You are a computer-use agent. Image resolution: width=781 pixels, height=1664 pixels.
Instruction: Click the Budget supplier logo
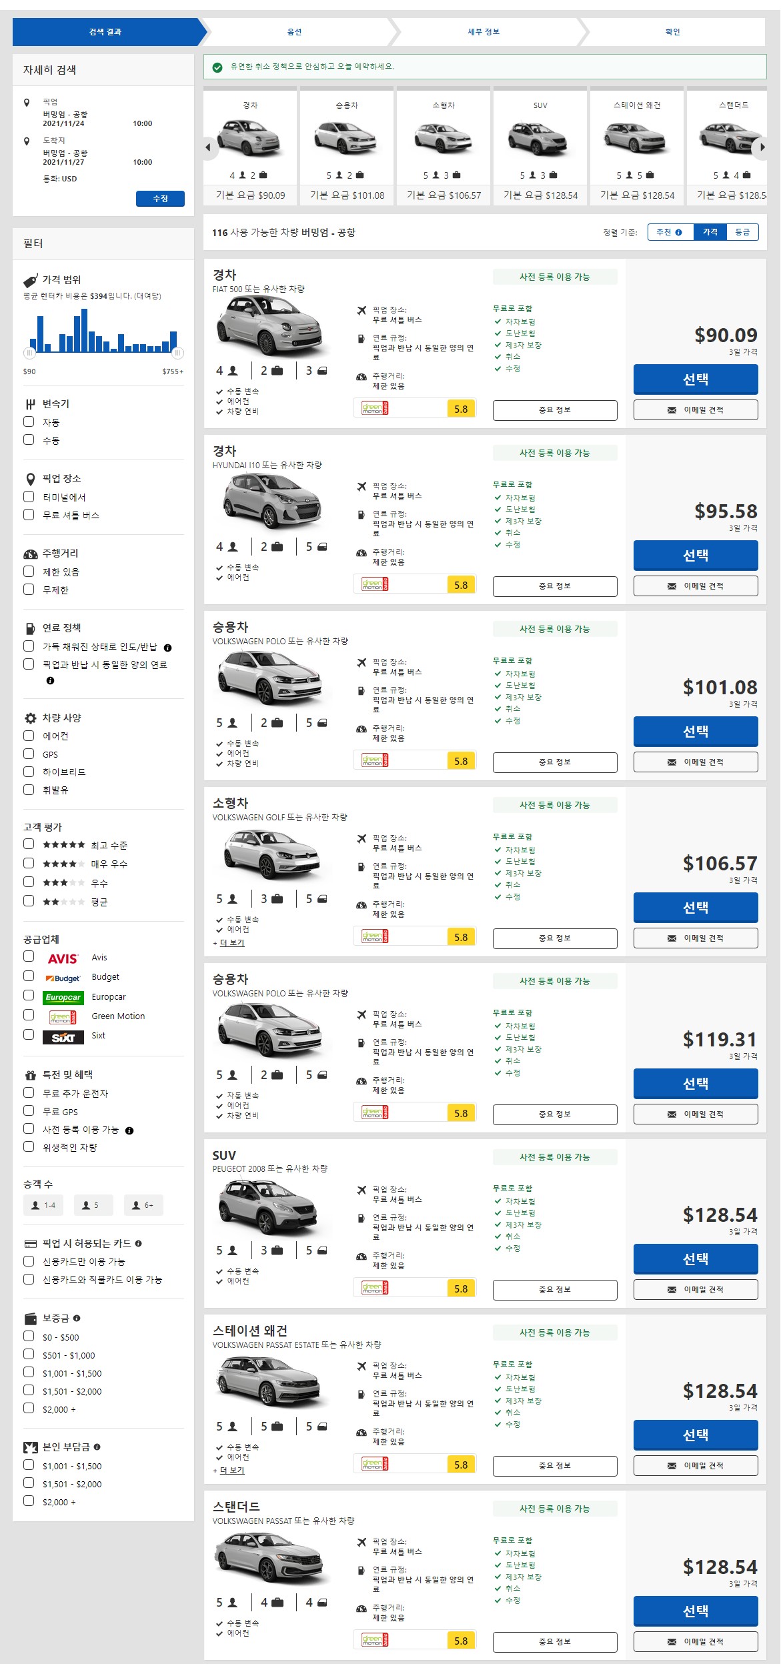click(63, 978)
